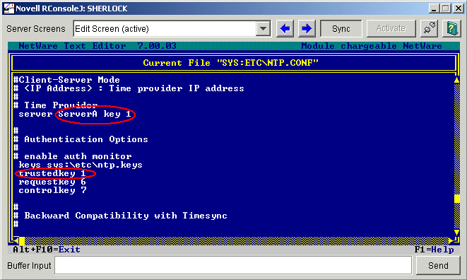Open the Server Screens dropdown arrow
This screenshot has height=280, width=467.
tap(263, 28)
